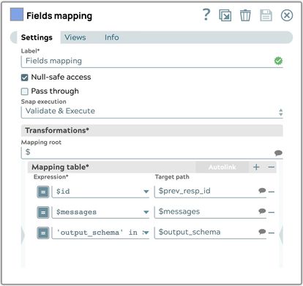Image resolution: width=303 pixels, height=286 pixels.
Task: Delete snap using trash icon
Action: (x=245, y=15)
